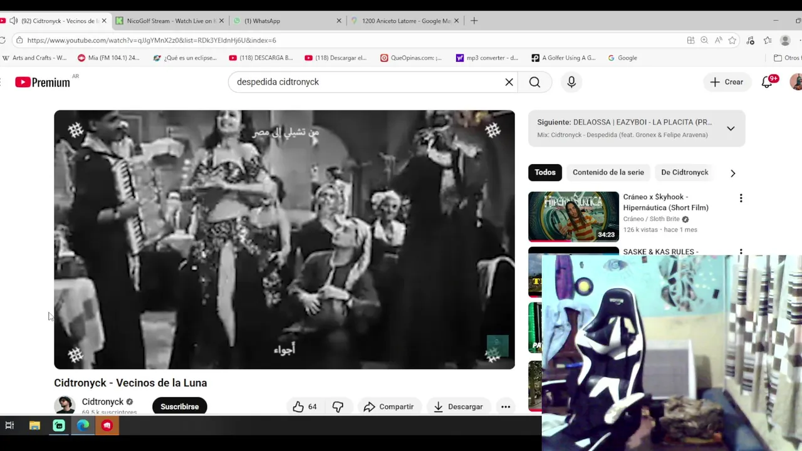Open (118) Descargar el... bookmark
Image resolution: width=802 pixels, height=451 pixels.
point(335,58)
